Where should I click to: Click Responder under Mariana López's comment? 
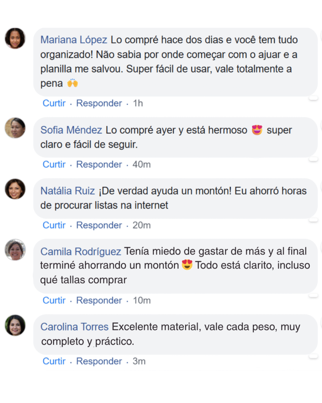(99, 103)
